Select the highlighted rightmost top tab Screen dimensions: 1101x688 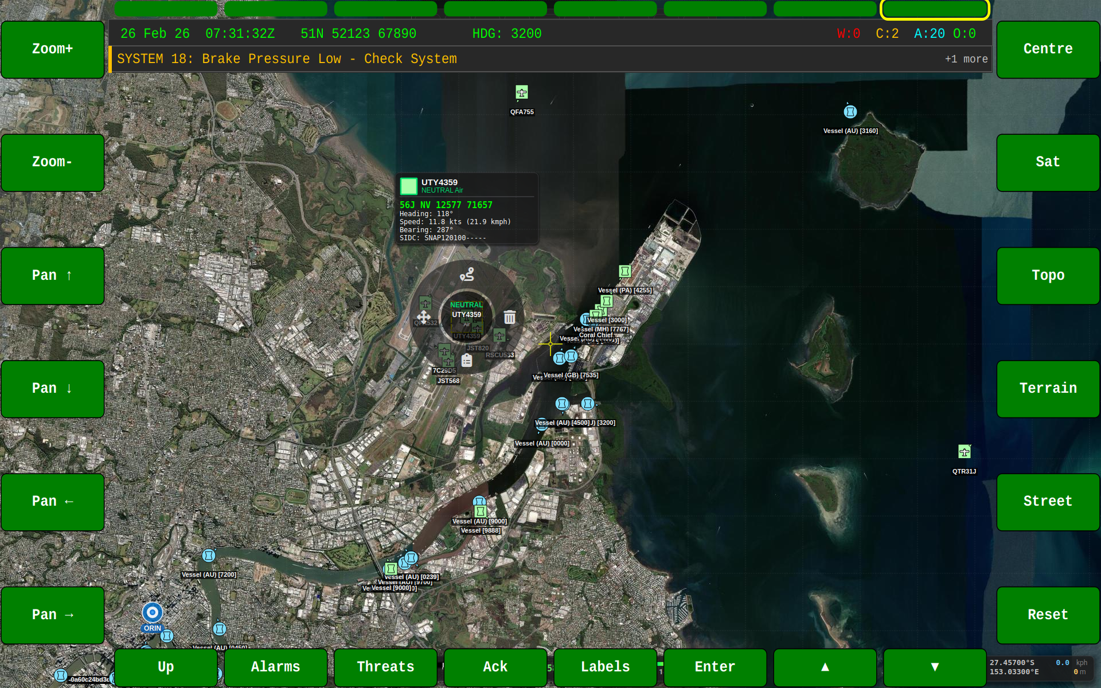tap(935, 9)
